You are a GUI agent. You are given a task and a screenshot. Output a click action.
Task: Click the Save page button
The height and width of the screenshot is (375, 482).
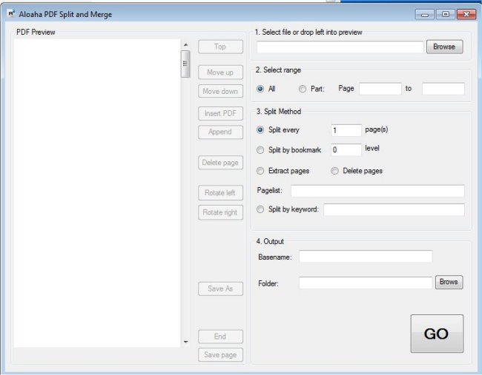click(220, 355)
